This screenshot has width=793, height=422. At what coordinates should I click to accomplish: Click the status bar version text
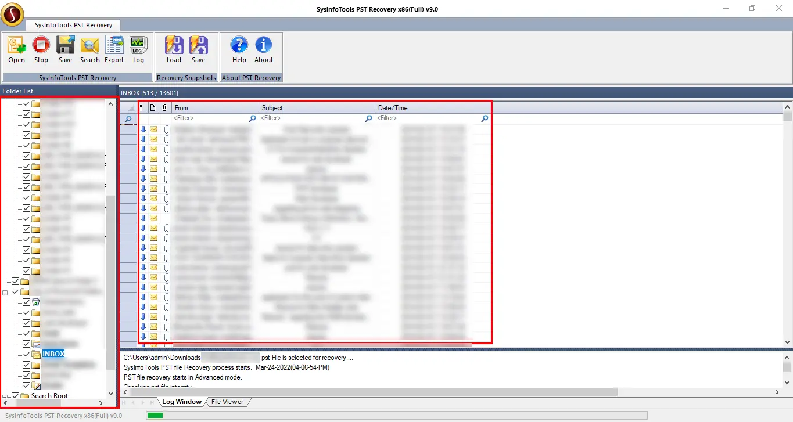(63, 416)
